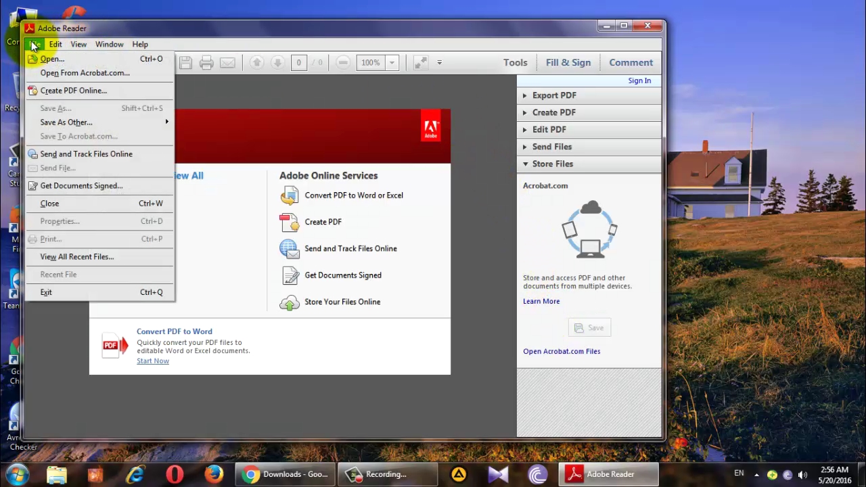Screen dimensions: 866x487
Task: Open the Window menu
Action: (x=110, y=45)
